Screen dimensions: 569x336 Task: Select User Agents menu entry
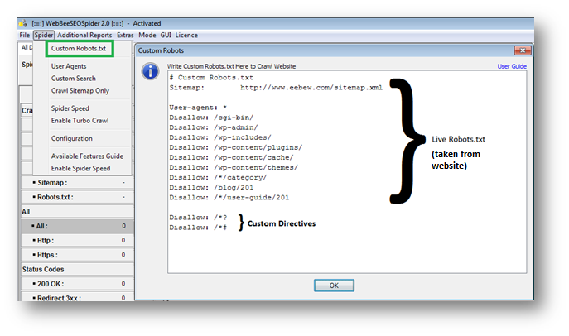(69, 66)
